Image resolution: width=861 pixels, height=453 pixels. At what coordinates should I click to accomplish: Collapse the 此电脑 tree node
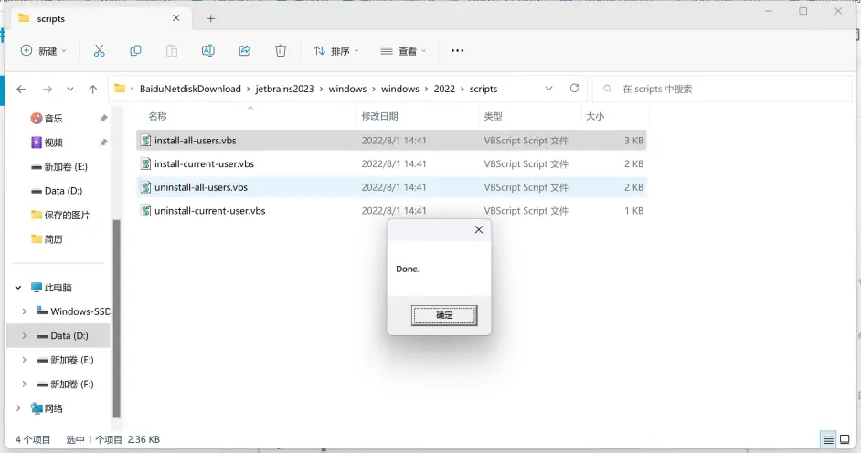[18, 288]
